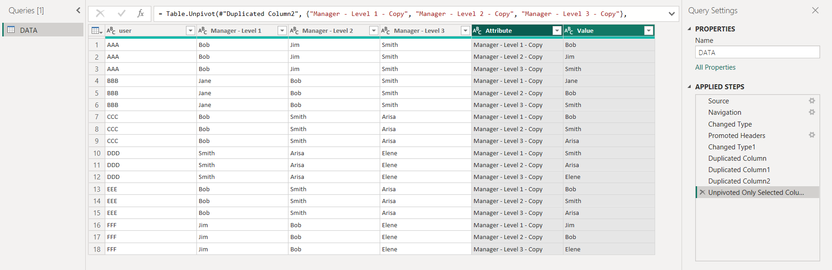Select the Unpivoted Only Selected Columns step
Image resolution: width=832 pixels, height=270 pixels.
(x=757, y=192)
